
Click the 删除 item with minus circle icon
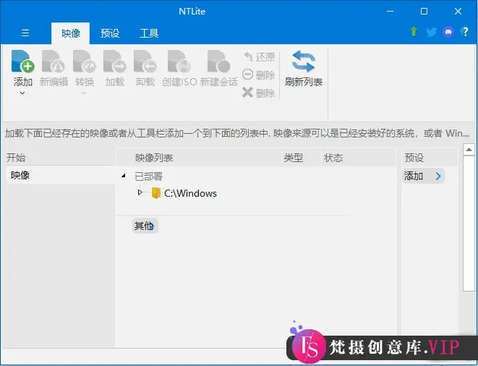point(259,75)
